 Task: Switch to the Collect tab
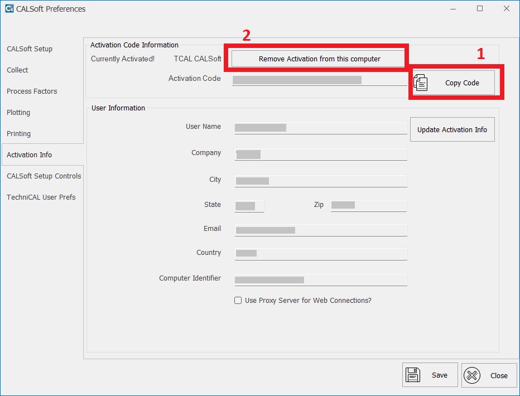17,70
